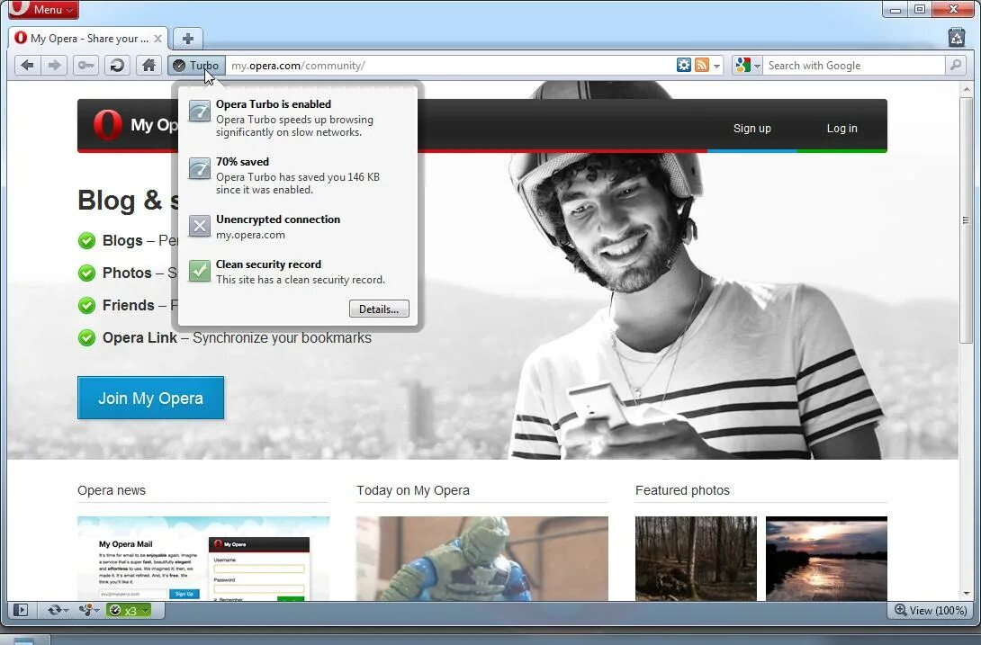The width and height of the screenshot is (981, 645).
Task: Click the Join My Opera button
Action: (151, 398)
